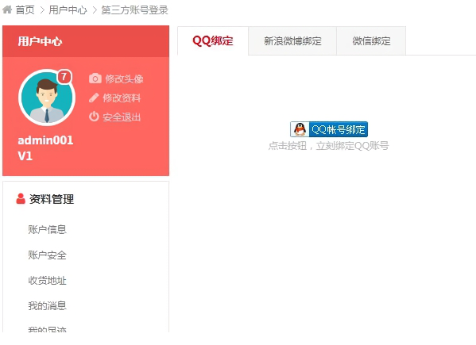This screenshot has width=476, height=345.
Task: Click 安全退出 to log out
Action: pos(122,117)
